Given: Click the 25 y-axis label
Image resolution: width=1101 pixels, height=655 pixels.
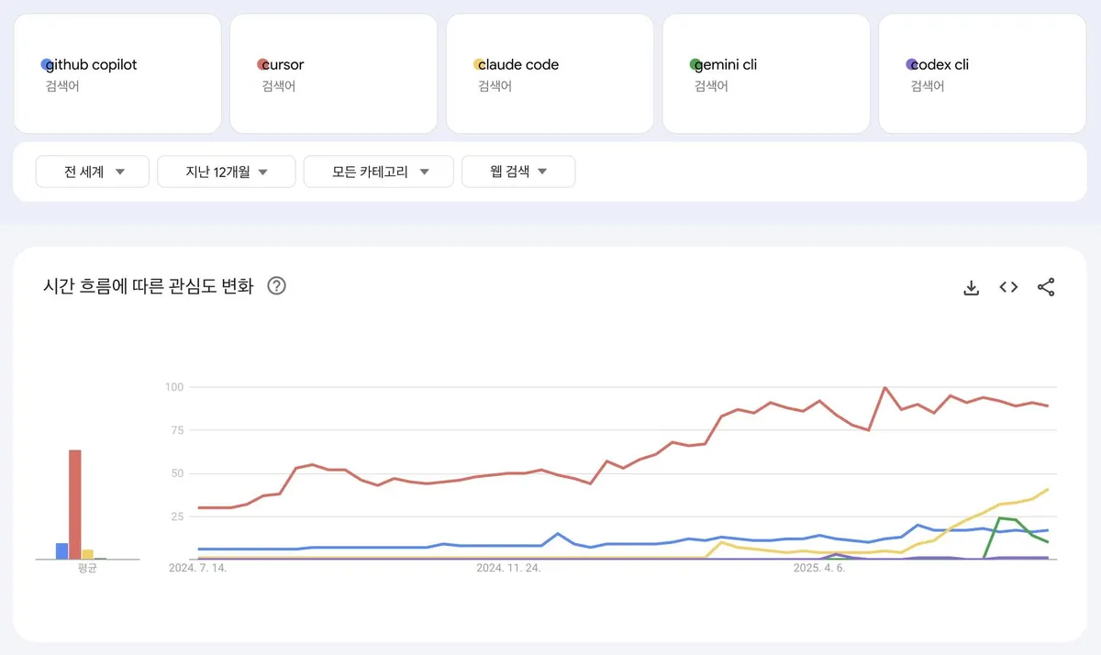Looking at the screenshot, I should pos(178,516).
